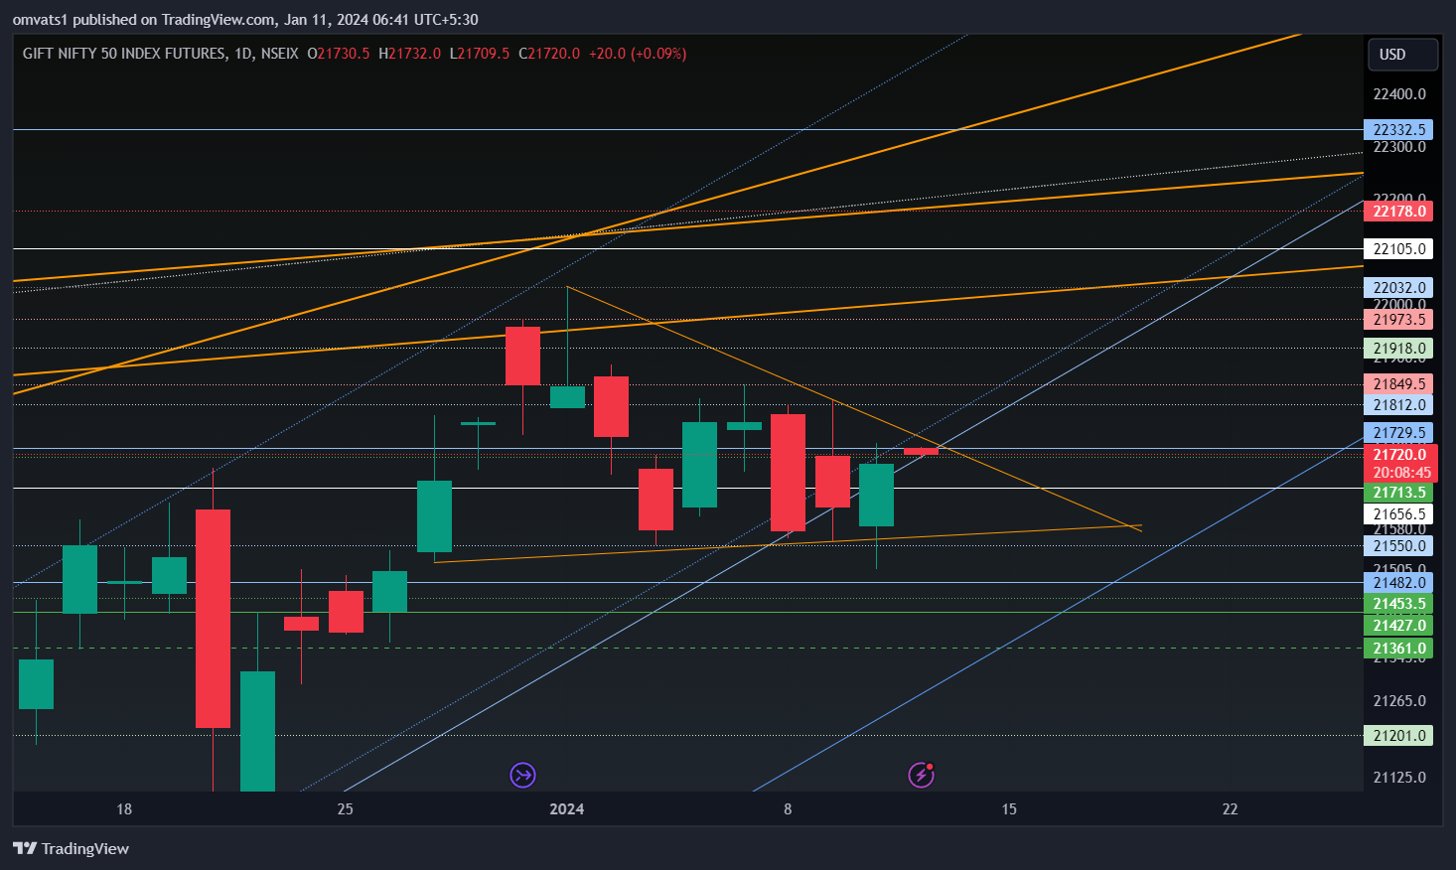Click the 22400.0 price scale value
This screenshot has width=1456, height=870.
[1398, 94]
